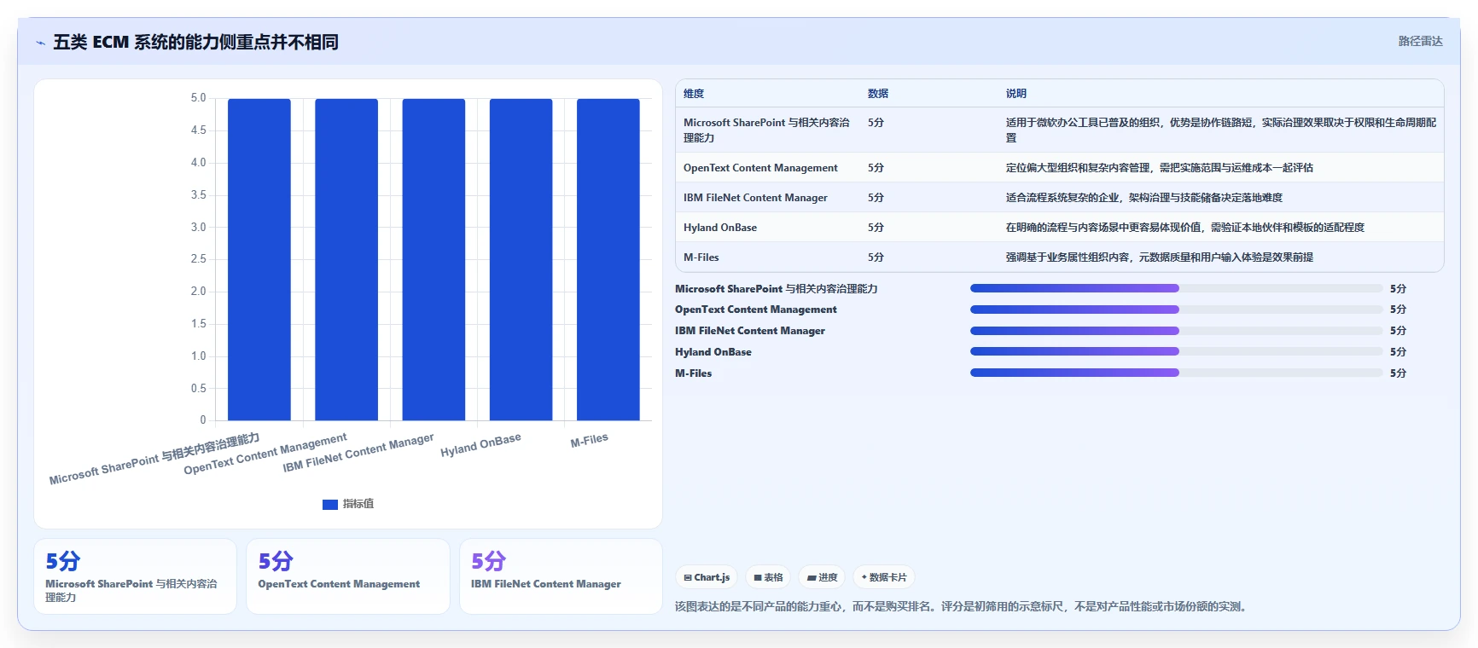Click the M-Files progress bar
This screenshot has height=648, width=1478.
pos(1176,373)
